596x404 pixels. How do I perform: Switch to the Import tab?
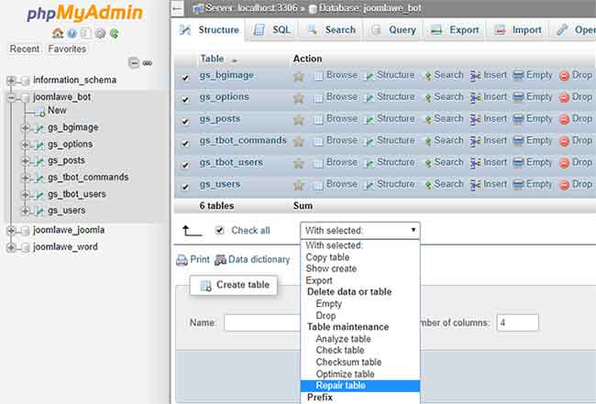518,30
